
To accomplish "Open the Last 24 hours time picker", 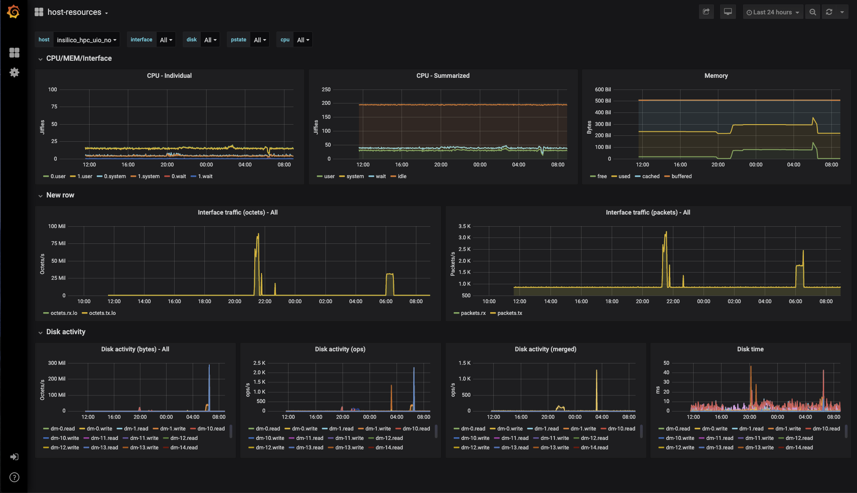I will coord(773,12).
